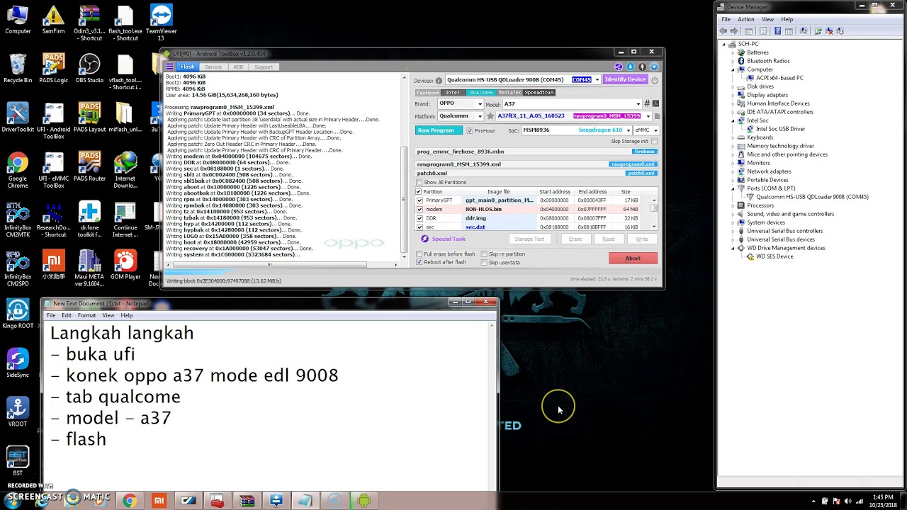
Task: Click the Help icon in Device Manager toolbar
Action: (x=777, y=31)
